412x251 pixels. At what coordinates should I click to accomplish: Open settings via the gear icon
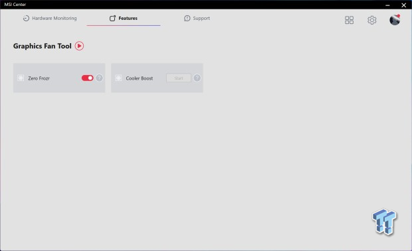tap(372, 20)
